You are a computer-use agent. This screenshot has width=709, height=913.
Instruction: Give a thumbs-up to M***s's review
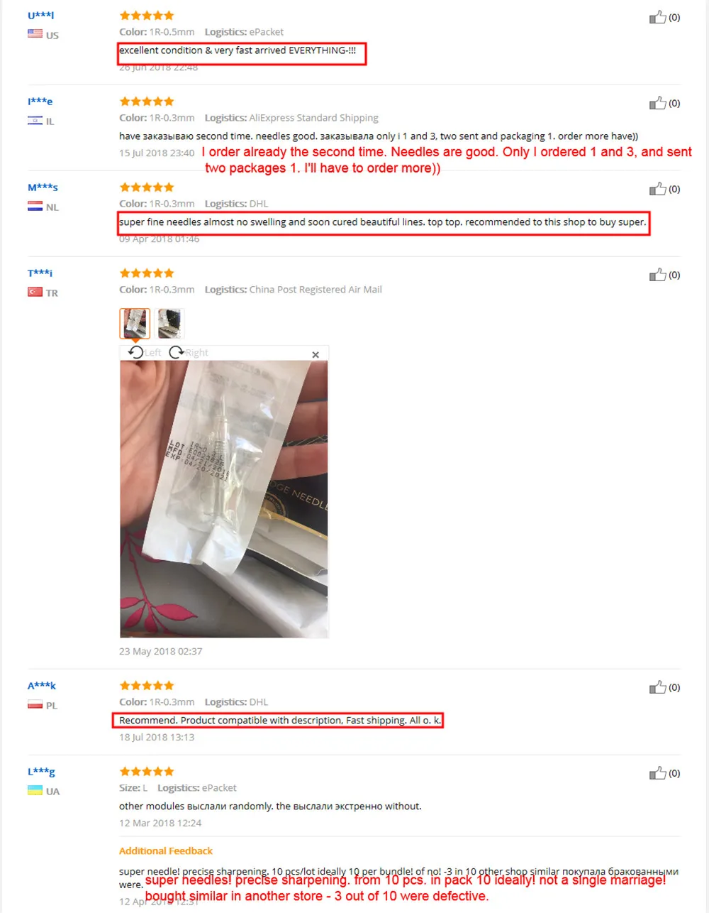click(x=658, y=189)
